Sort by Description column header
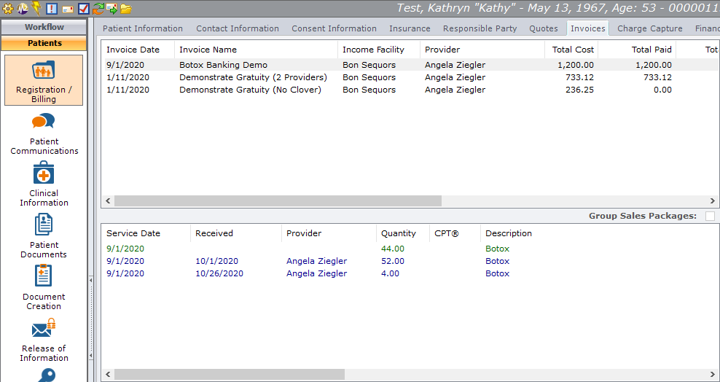The height and width of the screenshot is (382, 720). 509,233
